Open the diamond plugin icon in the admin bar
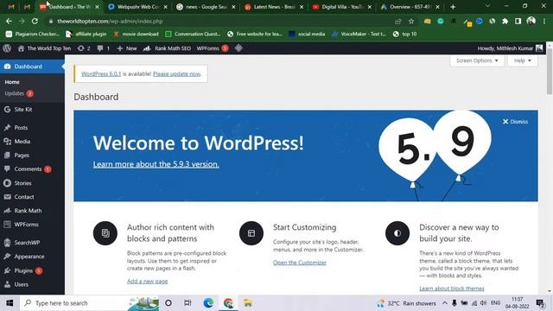The width and height of the screenshot is (553, 311). point(238,48)
